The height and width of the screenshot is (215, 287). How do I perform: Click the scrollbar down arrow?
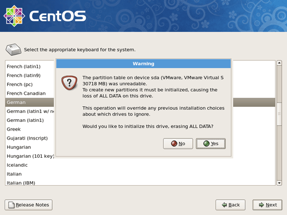[x=279, y=183]
